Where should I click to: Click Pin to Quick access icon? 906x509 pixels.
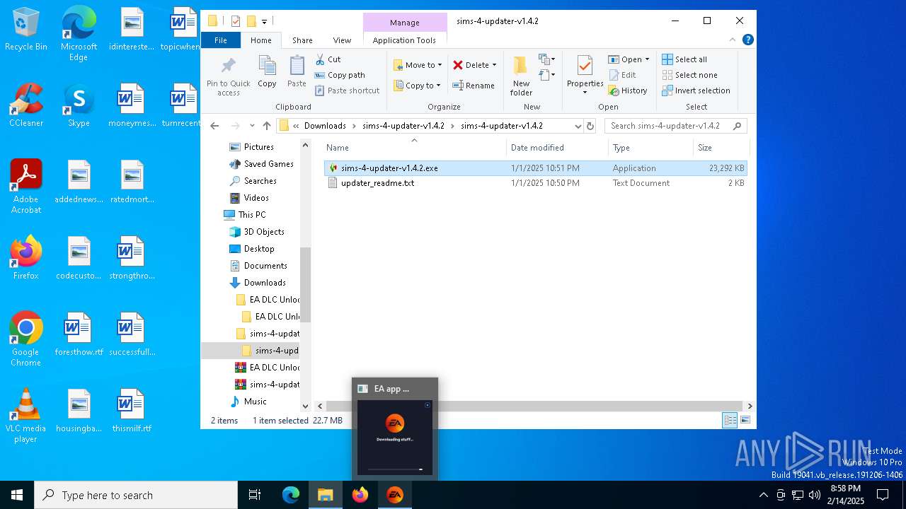(x=228, y=67)
